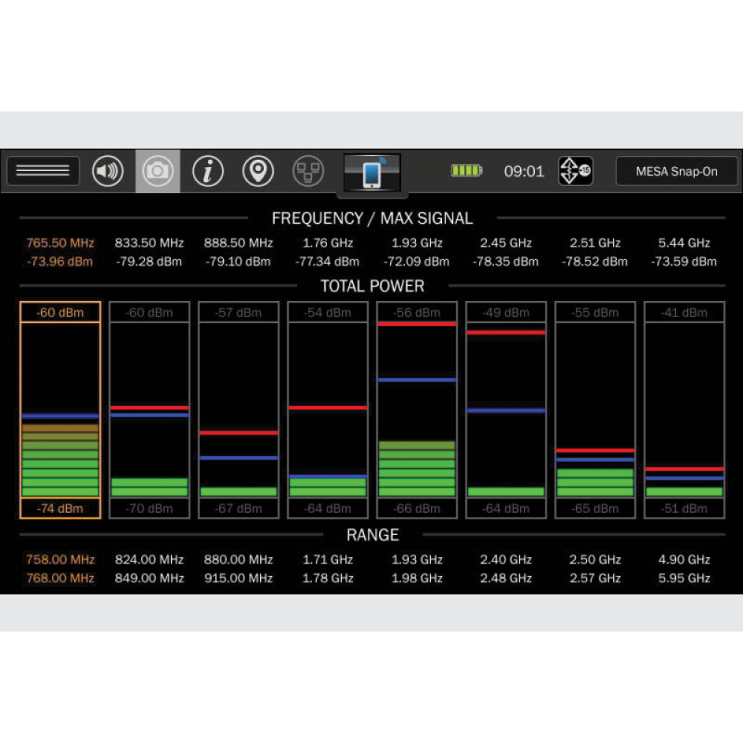Image resolution: width=743 pixels, height=743 pixels.
Task: Click the 5.95 GHz range end
Action: click(684, 578)
